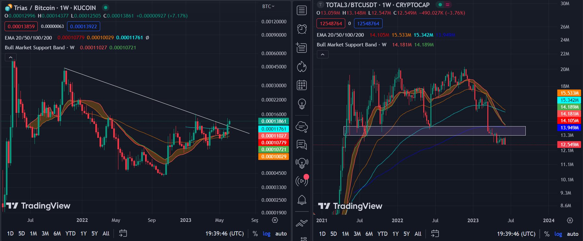Select 5D range on left chart

pos(21,234)
